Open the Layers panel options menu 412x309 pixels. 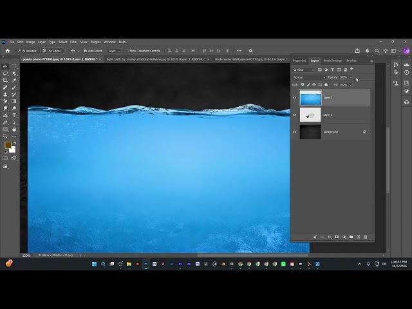[372, 61]
